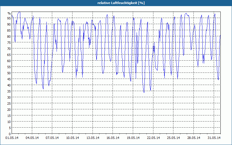The image size is (232, 145).
Task: Click the y-axis value 5
Action: 10,128
